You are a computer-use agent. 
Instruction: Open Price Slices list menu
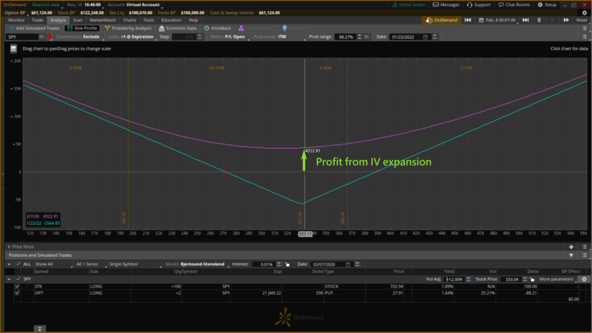(x=584, y=246)
